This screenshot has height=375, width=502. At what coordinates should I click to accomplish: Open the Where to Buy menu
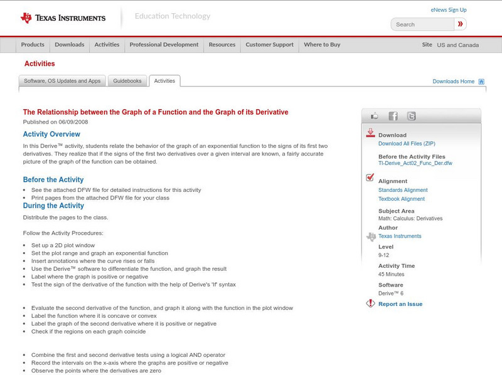[x=322, y=45]
